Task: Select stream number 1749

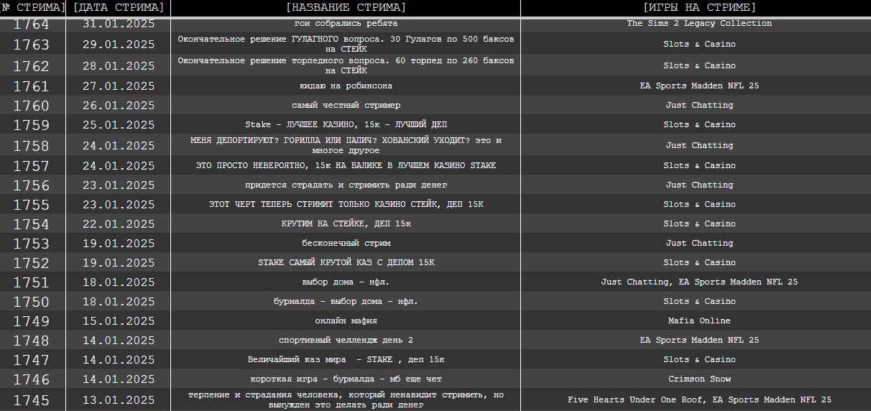Action: [x=32, y=321]
